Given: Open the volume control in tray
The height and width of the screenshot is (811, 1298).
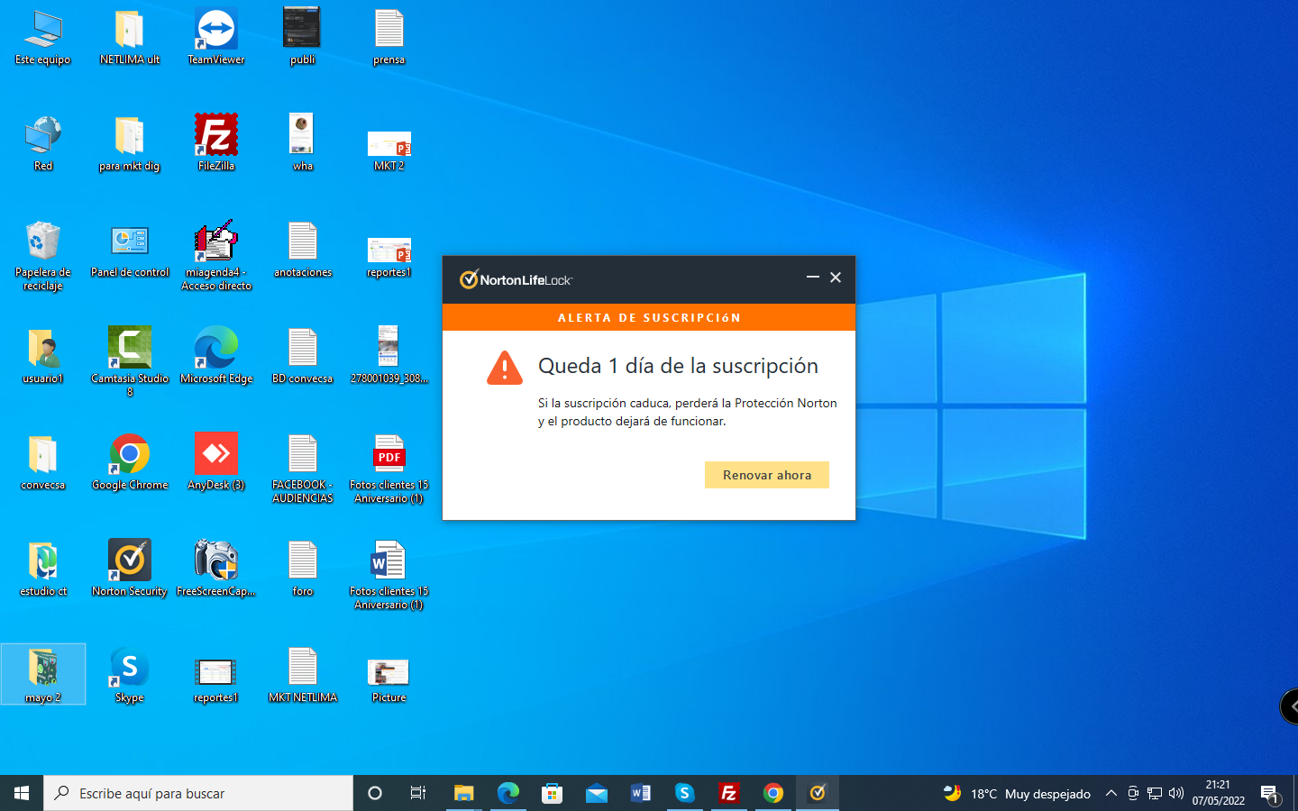Looking at the screenshot, I should [1176, 793].
